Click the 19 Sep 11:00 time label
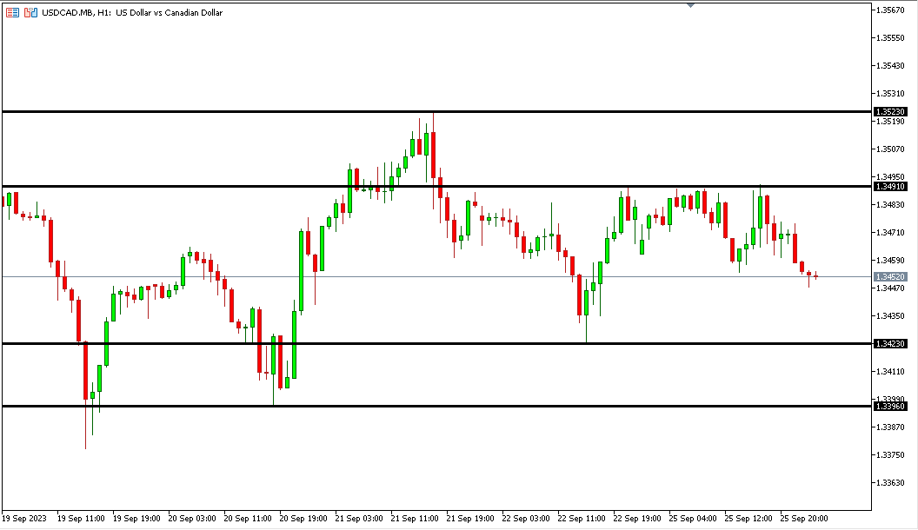The image size is (918, 530). tap(81, 519)
